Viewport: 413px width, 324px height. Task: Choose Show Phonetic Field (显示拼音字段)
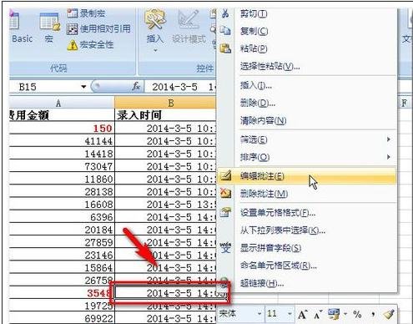pos(307,248)
